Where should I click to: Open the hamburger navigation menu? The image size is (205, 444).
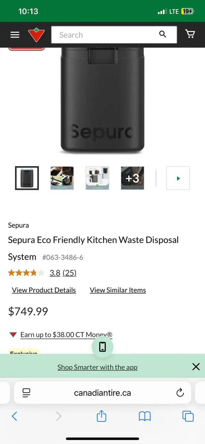pos(14,35)
